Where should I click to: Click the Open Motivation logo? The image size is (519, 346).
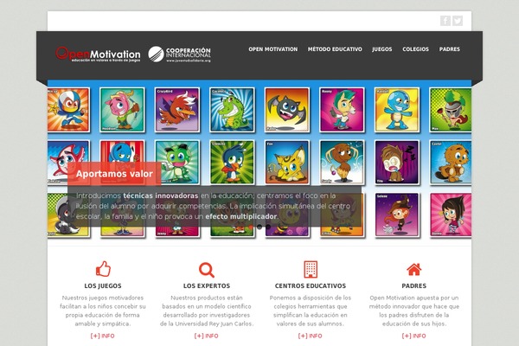[98, 54]
